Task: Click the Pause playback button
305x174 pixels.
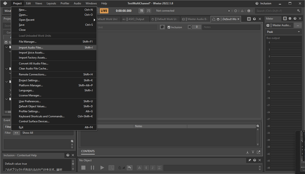Action: [x=93, y=168]
